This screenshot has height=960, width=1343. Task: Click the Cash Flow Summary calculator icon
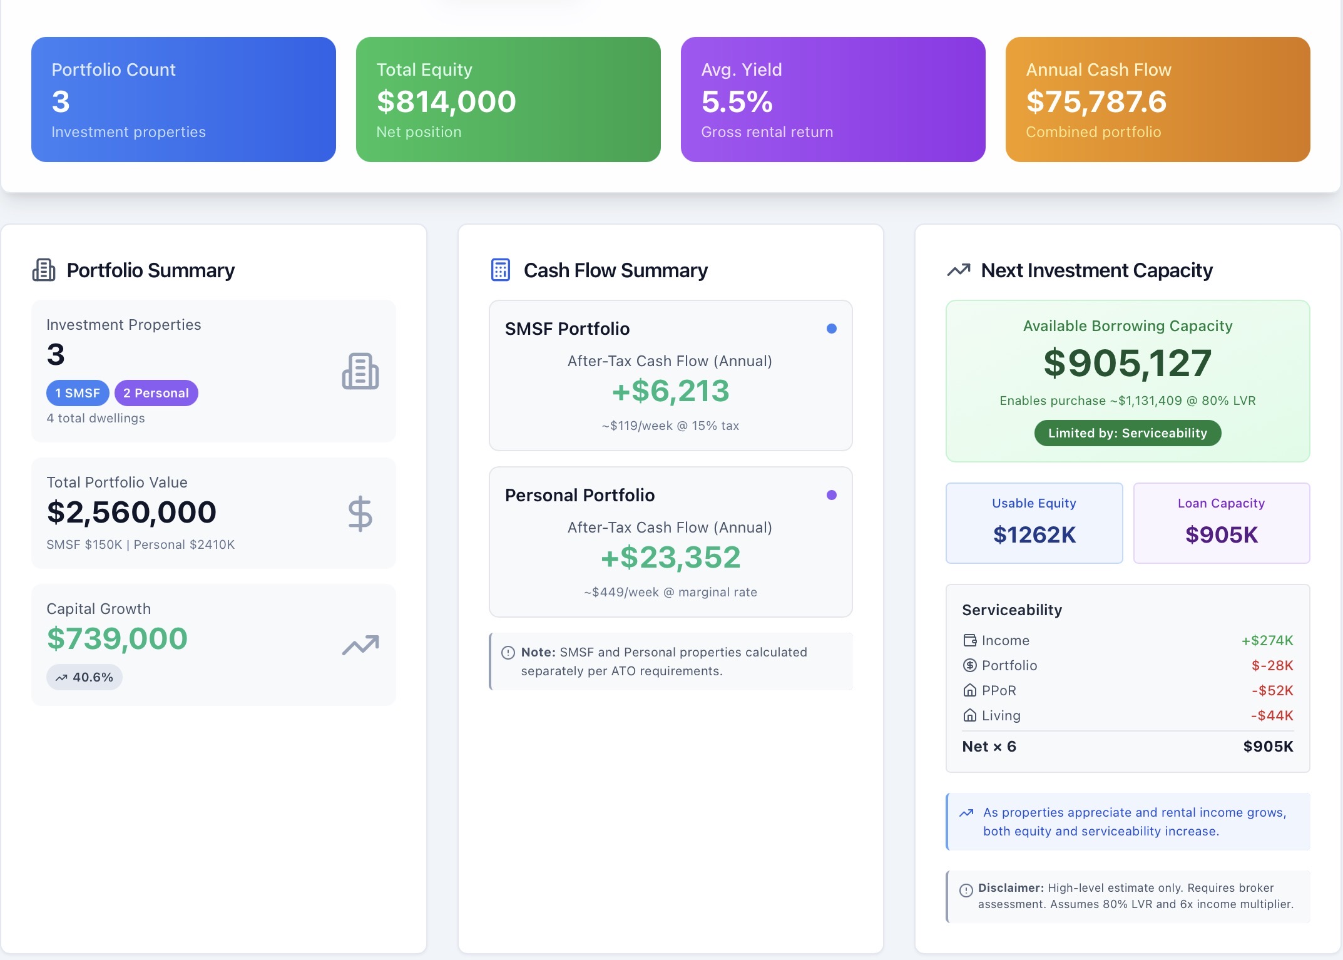tap(500, 270)
